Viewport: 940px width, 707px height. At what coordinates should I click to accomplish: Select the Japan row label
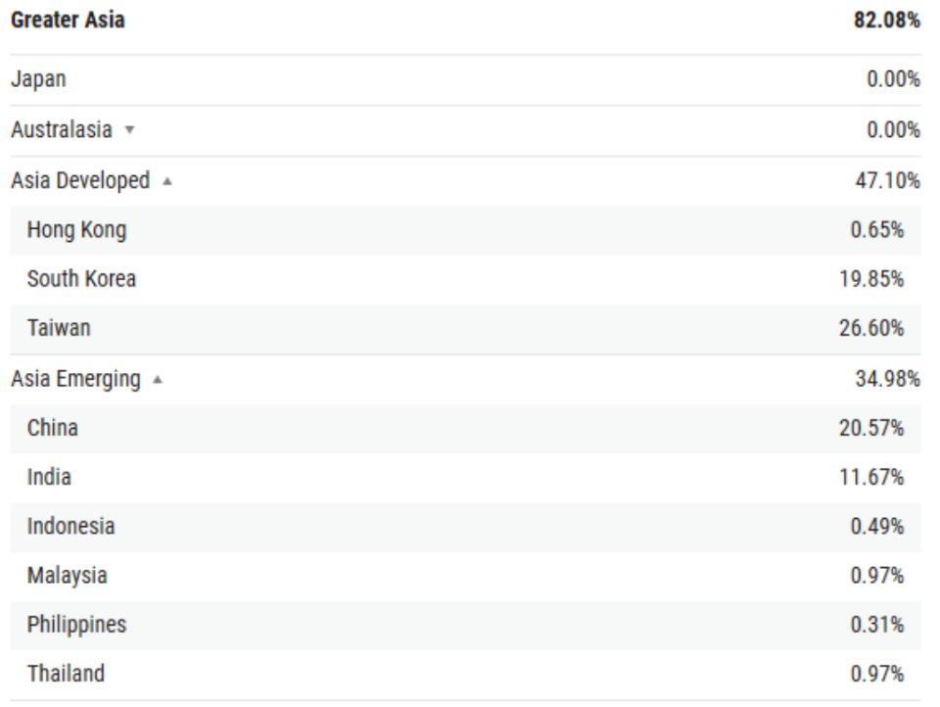click(x=38, y=79)
